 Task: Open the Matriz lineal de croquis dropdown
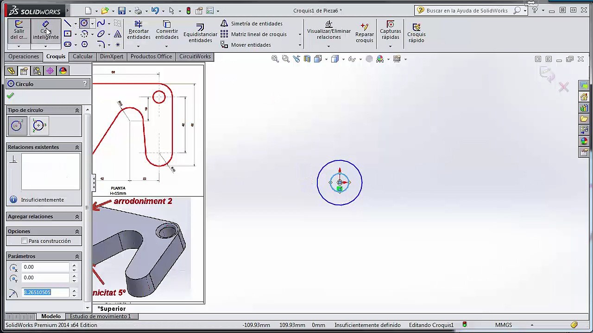300,34
